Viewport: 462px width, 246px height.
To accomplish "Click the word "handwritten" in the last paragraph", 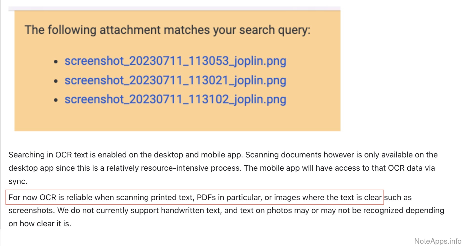I will click(191, 210).
